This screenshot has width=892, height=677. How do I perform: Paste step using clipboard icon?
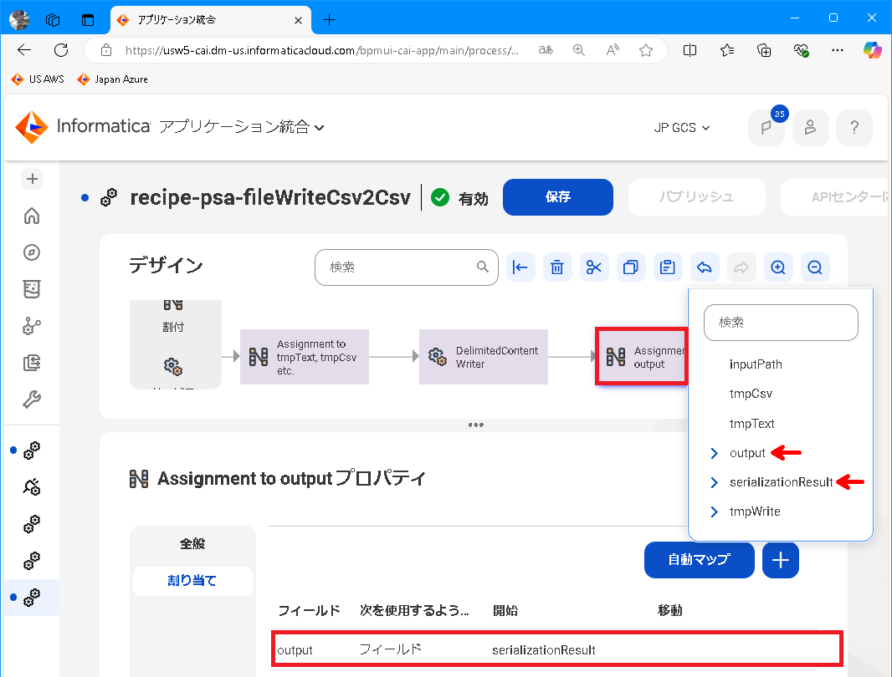[x=667, y=267]
